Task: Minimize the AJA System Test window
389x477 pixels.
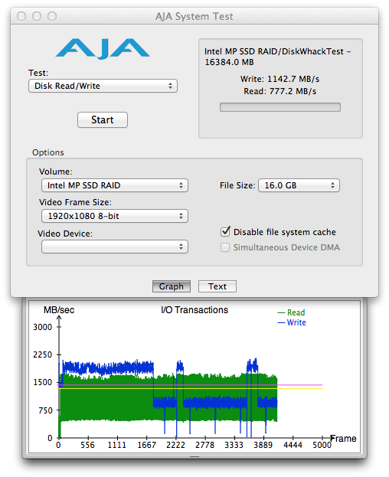Action: point(37,16)
